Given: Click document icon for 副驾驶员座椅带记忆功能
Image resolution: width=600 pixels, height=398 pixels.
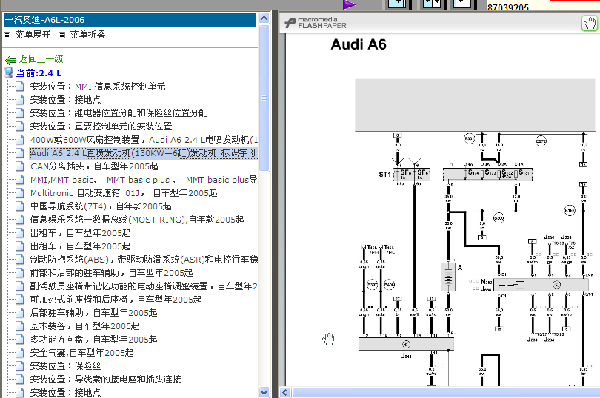Looking at the screenshot, I should point(20,286).
